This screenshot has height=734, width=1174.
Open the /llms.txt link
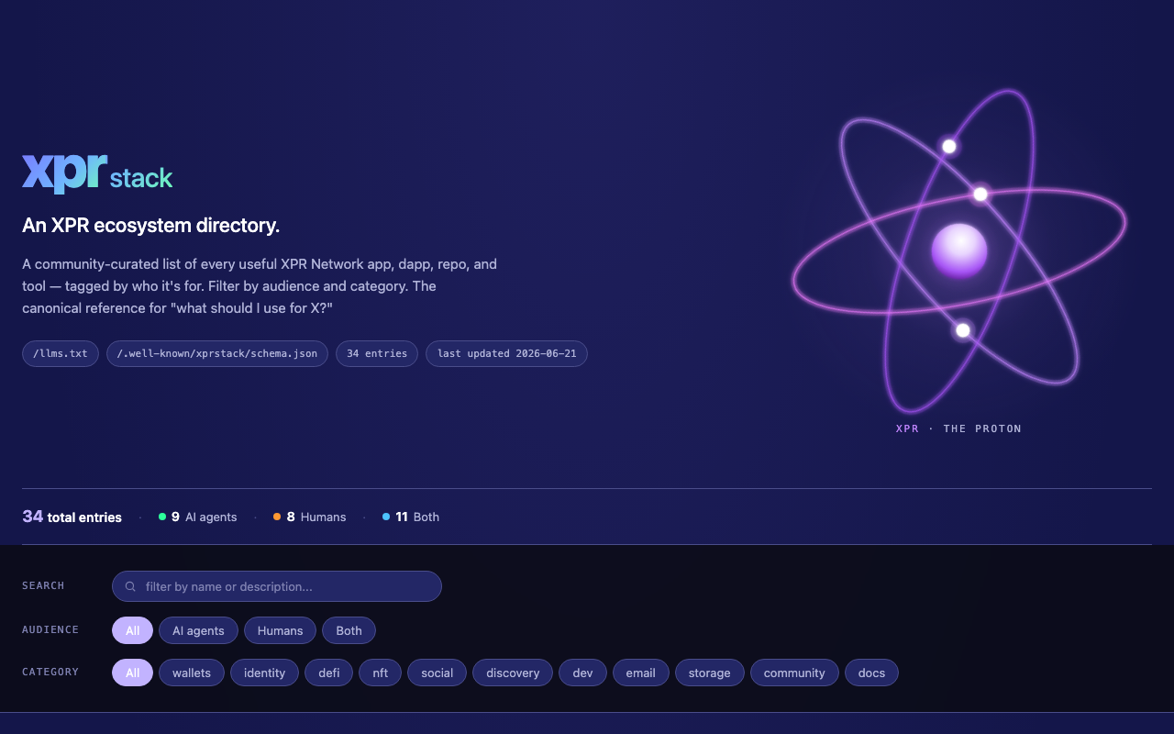click(61, 354)
